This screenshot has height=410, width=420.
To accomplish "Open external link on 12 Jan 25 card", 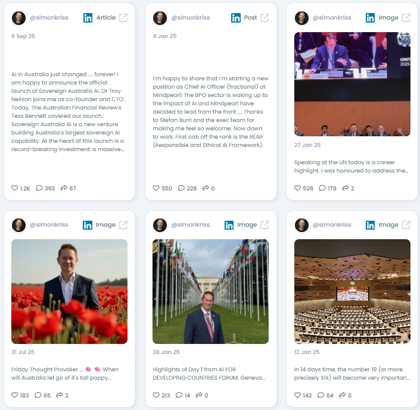I will click(x=406, y=225).
